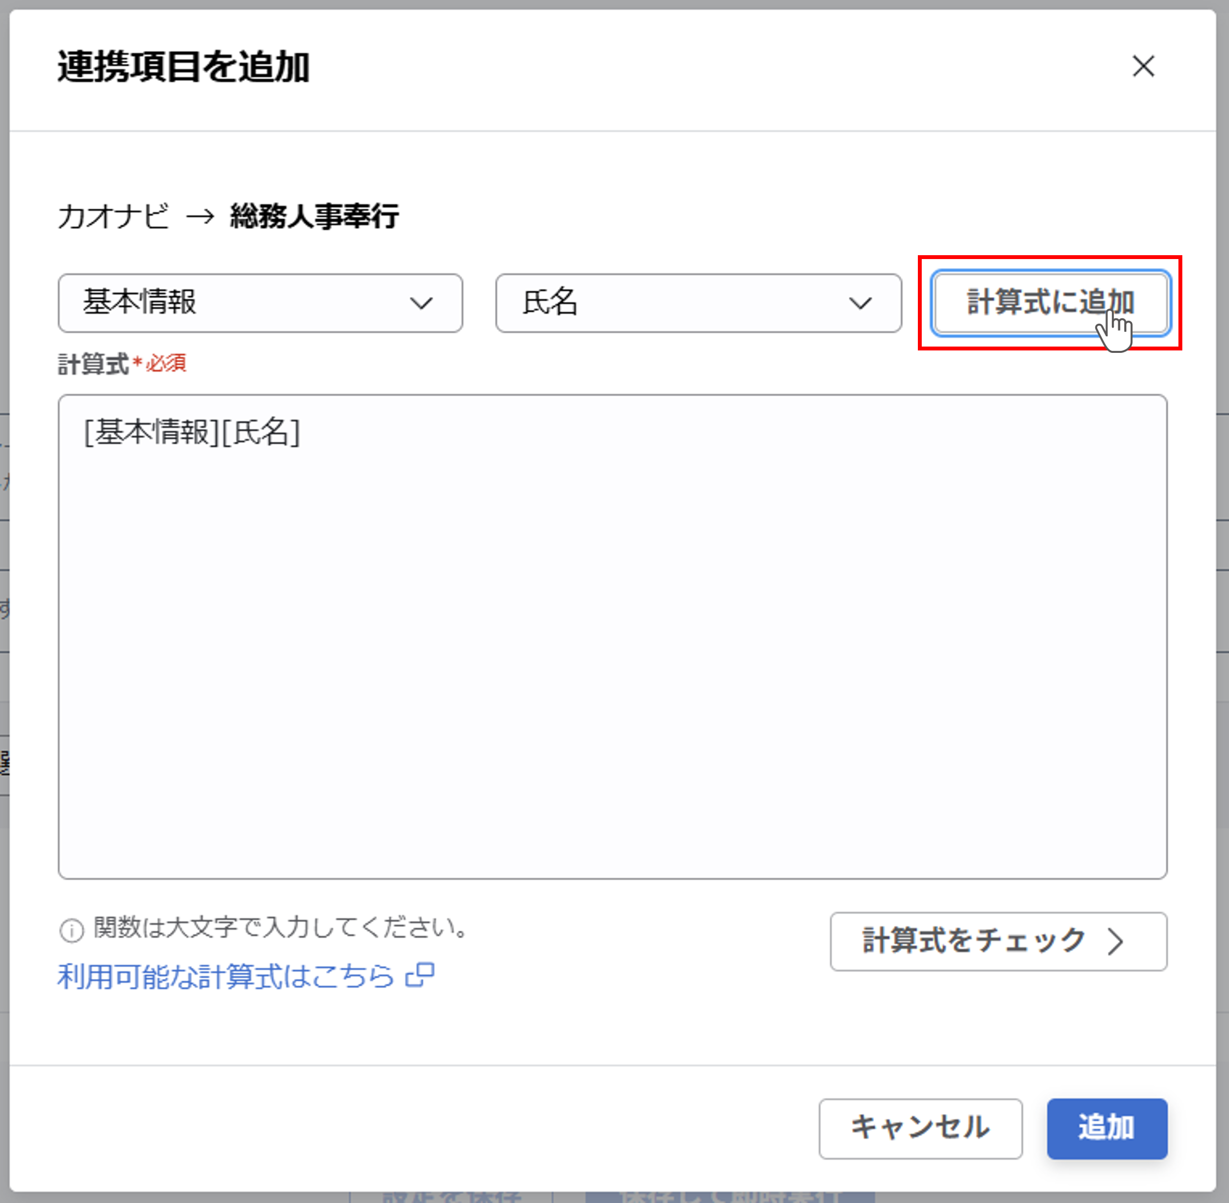Click the blue 追加 button

(1107, 1129)
